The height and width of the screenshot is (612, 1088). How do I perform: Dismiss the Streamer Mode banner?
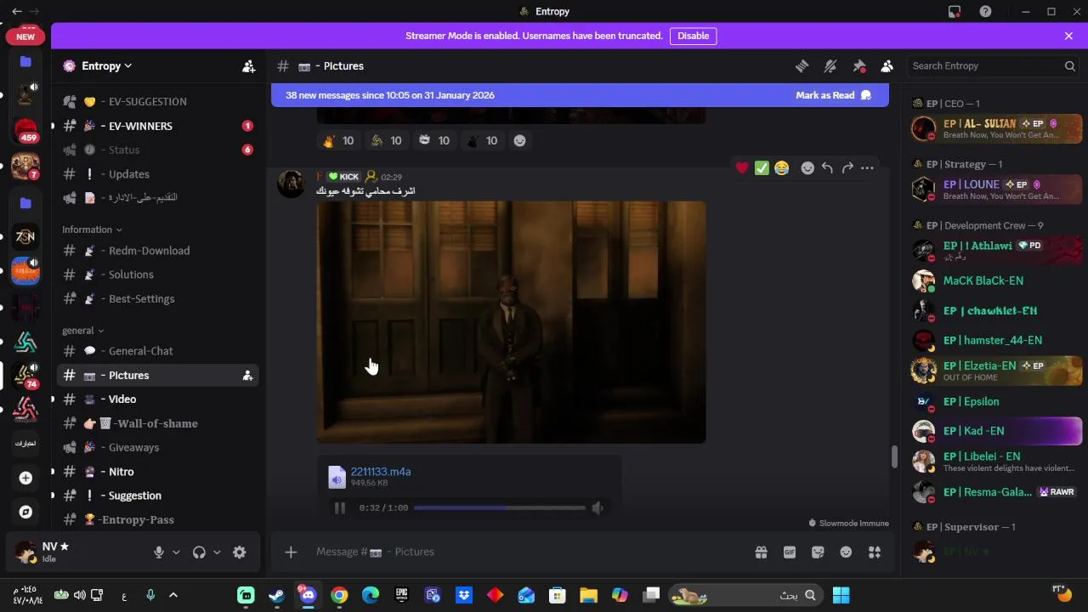(x=1068, y=36)
